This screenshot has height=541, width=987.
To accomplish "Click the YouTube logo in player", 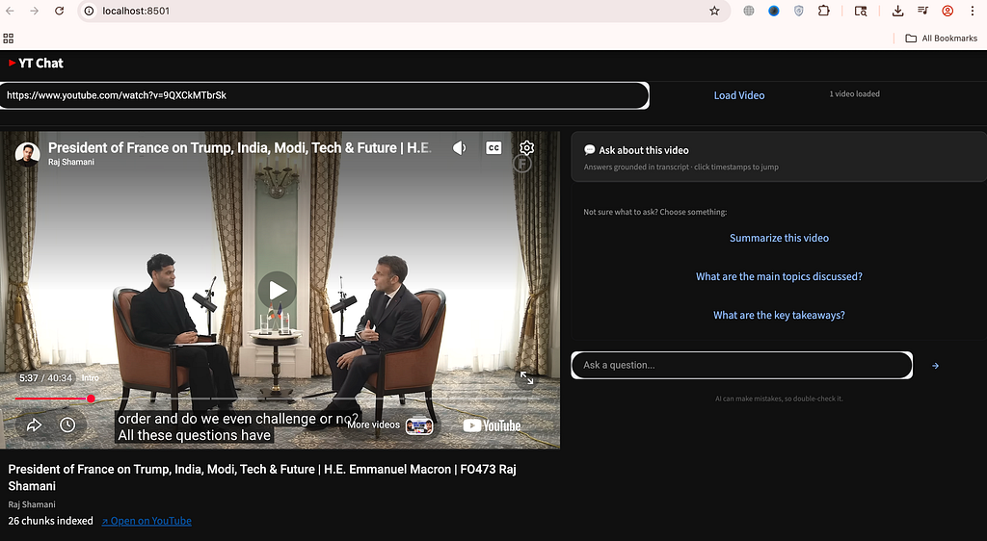I will pyautogui.click(x=492, y=426).
